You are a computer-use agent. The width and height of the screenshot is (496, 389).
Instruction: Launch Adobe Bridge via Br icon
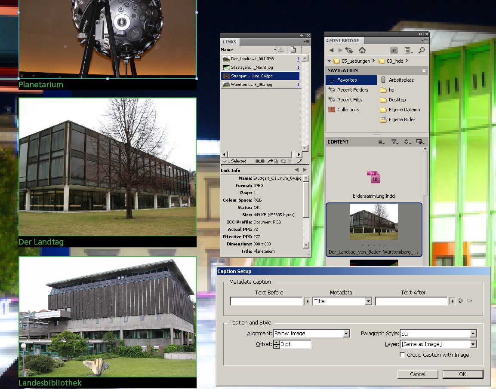394,50
